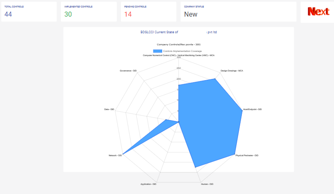Viewport: 334px width, 194px height.
Task: Click the Controls Implementation Coverage legend label
Action: point(182,51)
